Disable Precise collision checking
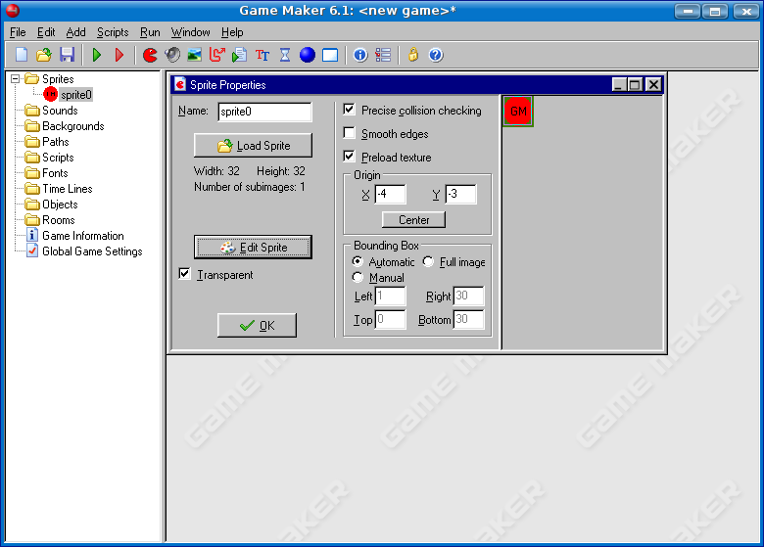Viewport: 764px width, 547px height. tap(350, 110)
